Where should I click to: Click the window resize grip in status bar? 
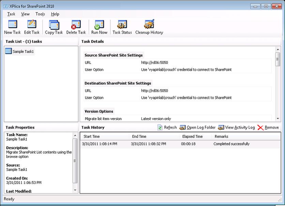coord(280,200)
